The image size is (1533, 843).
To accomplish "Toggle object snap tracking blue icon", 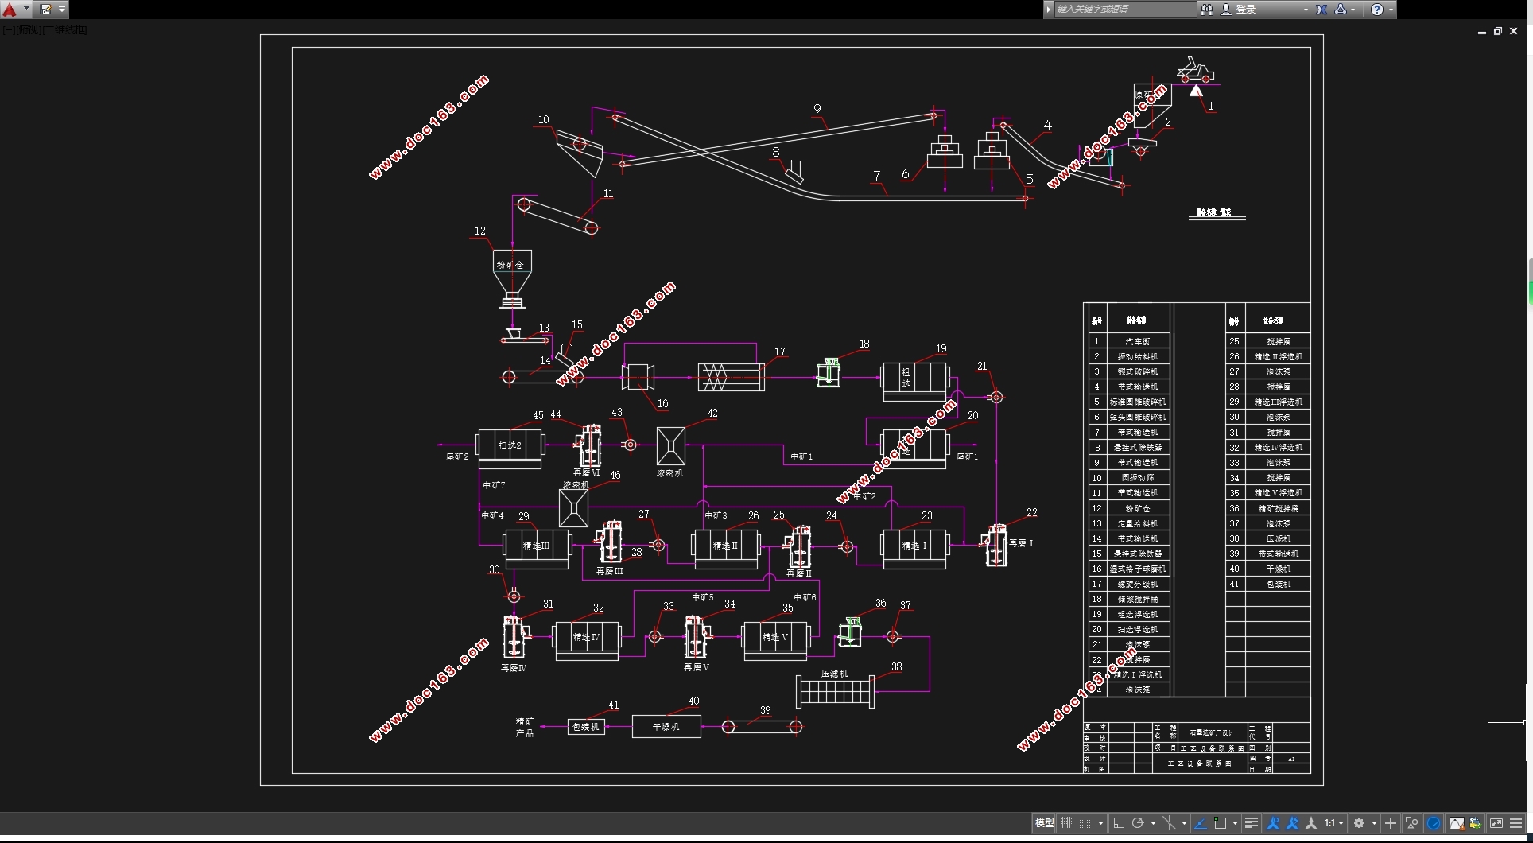I will click(x=1201, y=823).
